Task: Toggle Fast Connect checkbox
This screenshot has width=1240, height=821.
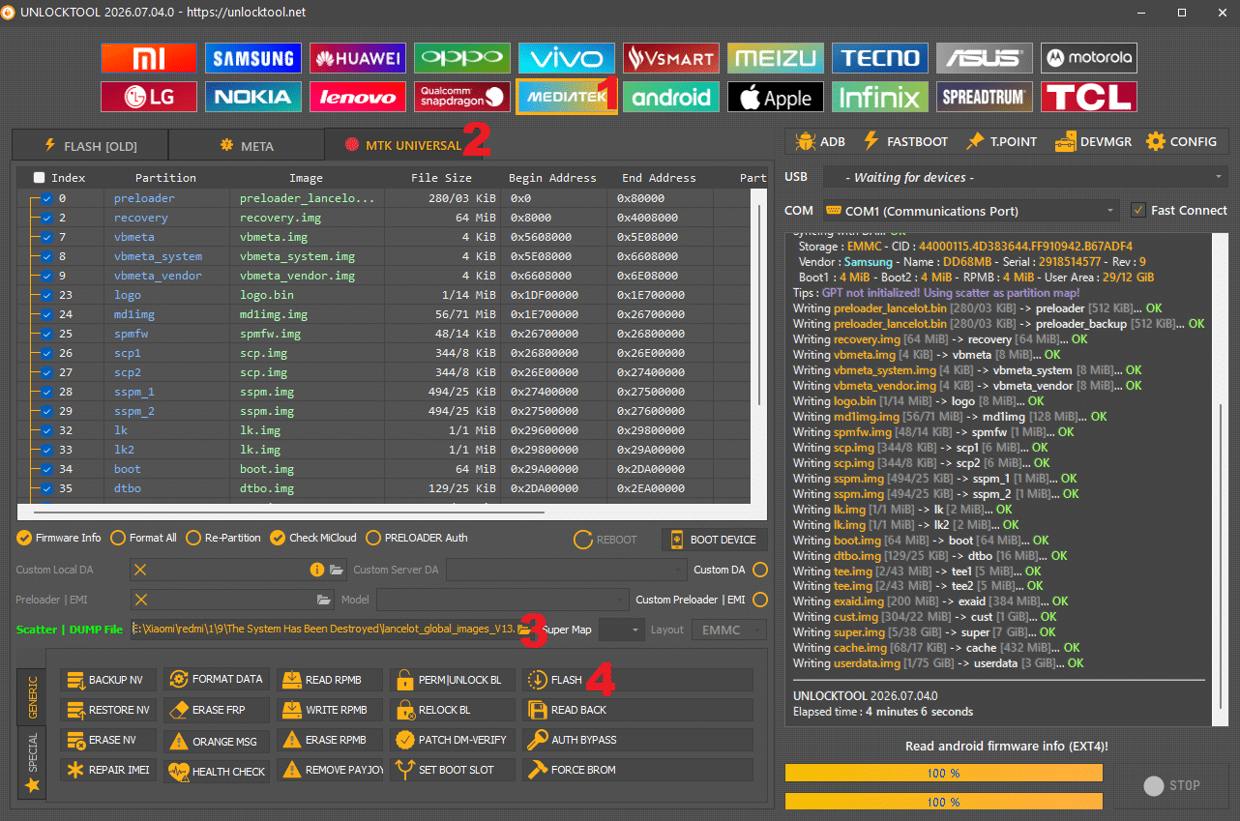Action: click(x=1138, y=210)
